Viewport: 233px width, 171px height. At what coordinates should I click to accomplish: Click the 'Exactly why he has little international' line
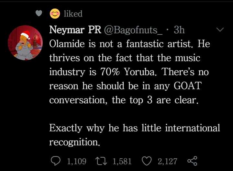click(134, 128)
